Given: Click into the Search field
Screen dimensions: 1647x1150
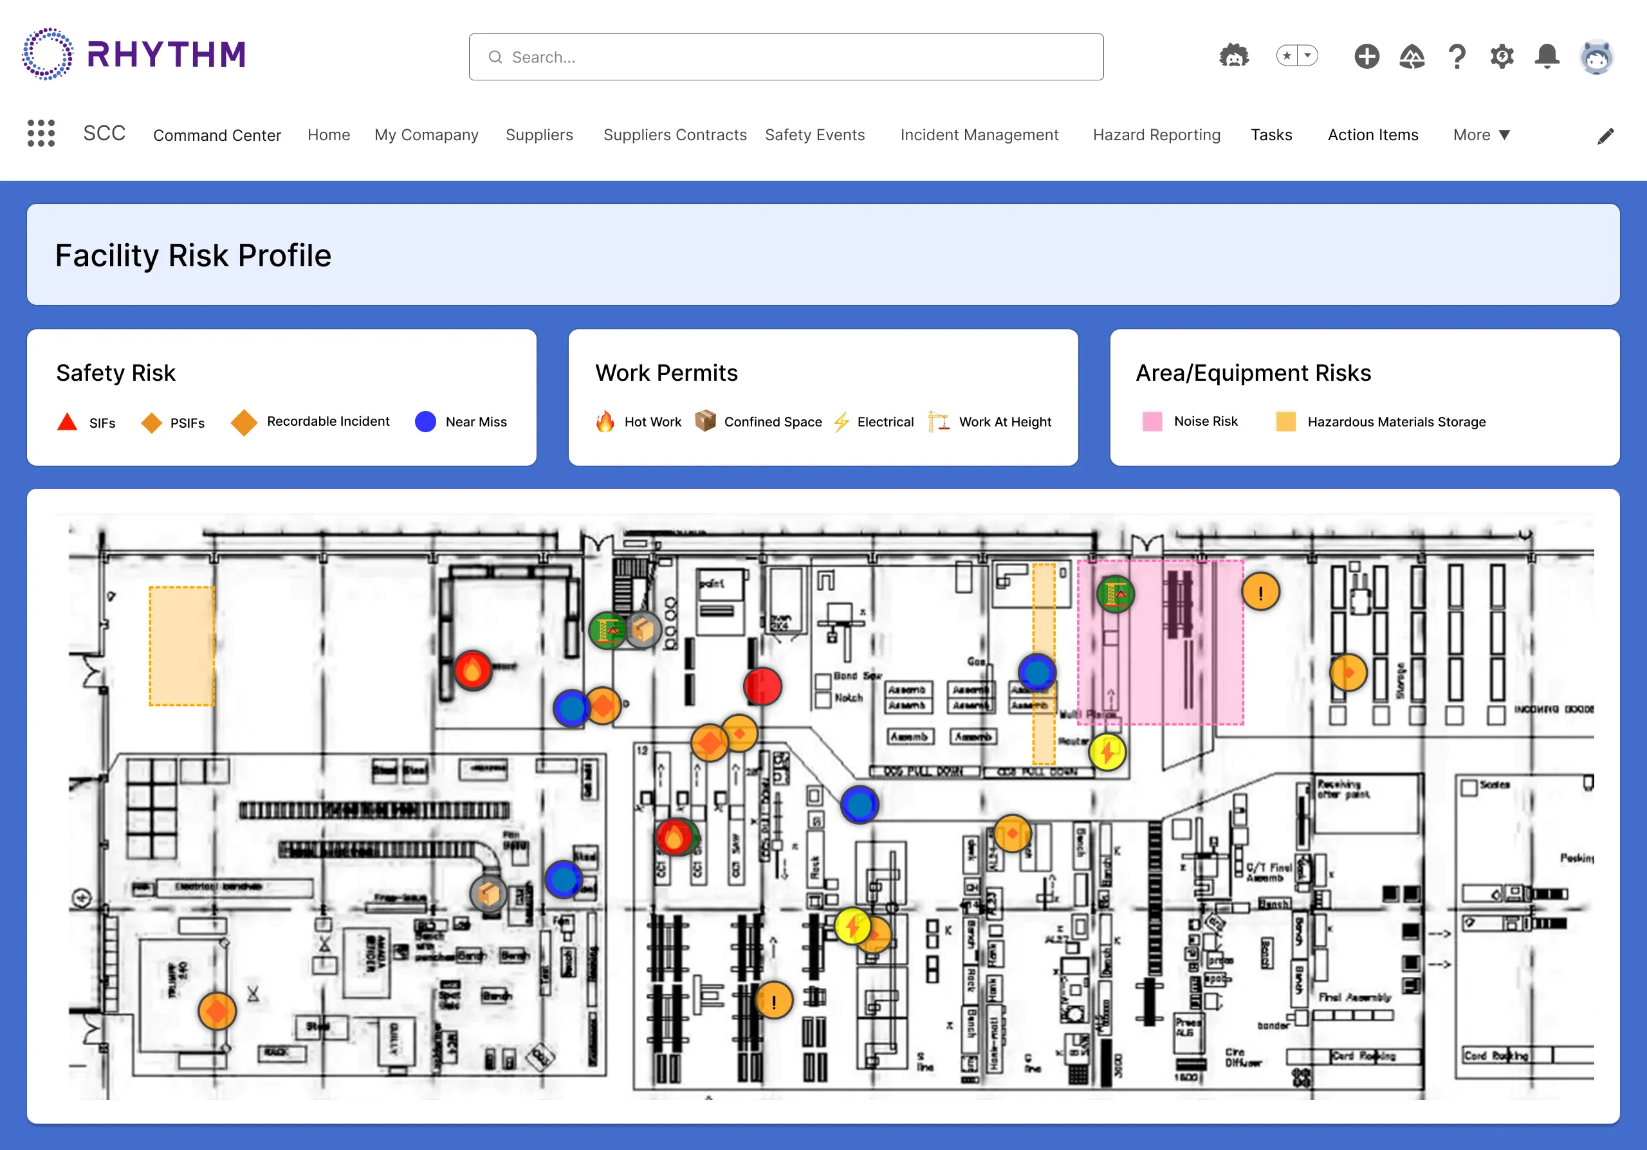Looking at the screenshot, I should [786, 57].
